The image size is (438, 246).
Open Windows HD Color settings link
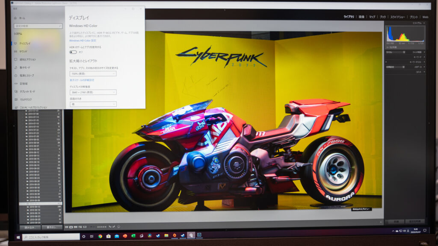[83, 41]
